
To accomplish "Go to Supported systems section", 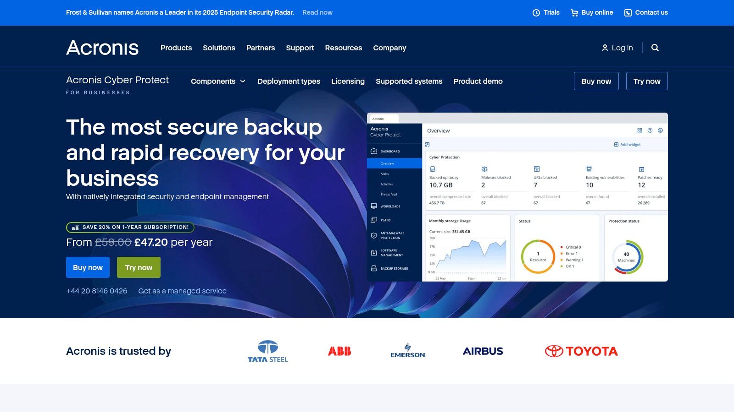I will click(409, 81).
